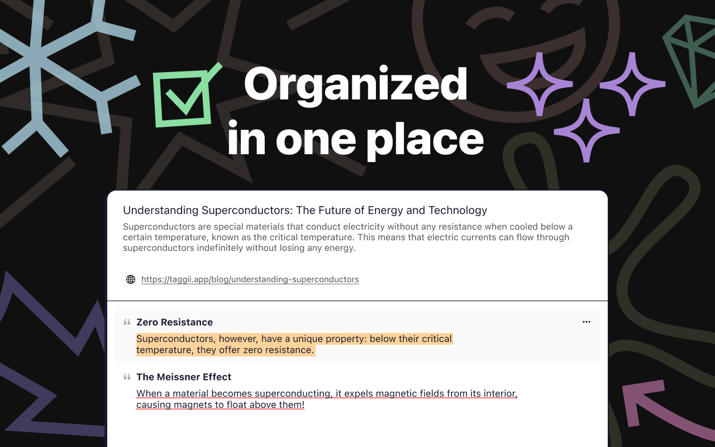Open the understanding-superconductors blog link
715x447 pixels.
tap(250, 279)
